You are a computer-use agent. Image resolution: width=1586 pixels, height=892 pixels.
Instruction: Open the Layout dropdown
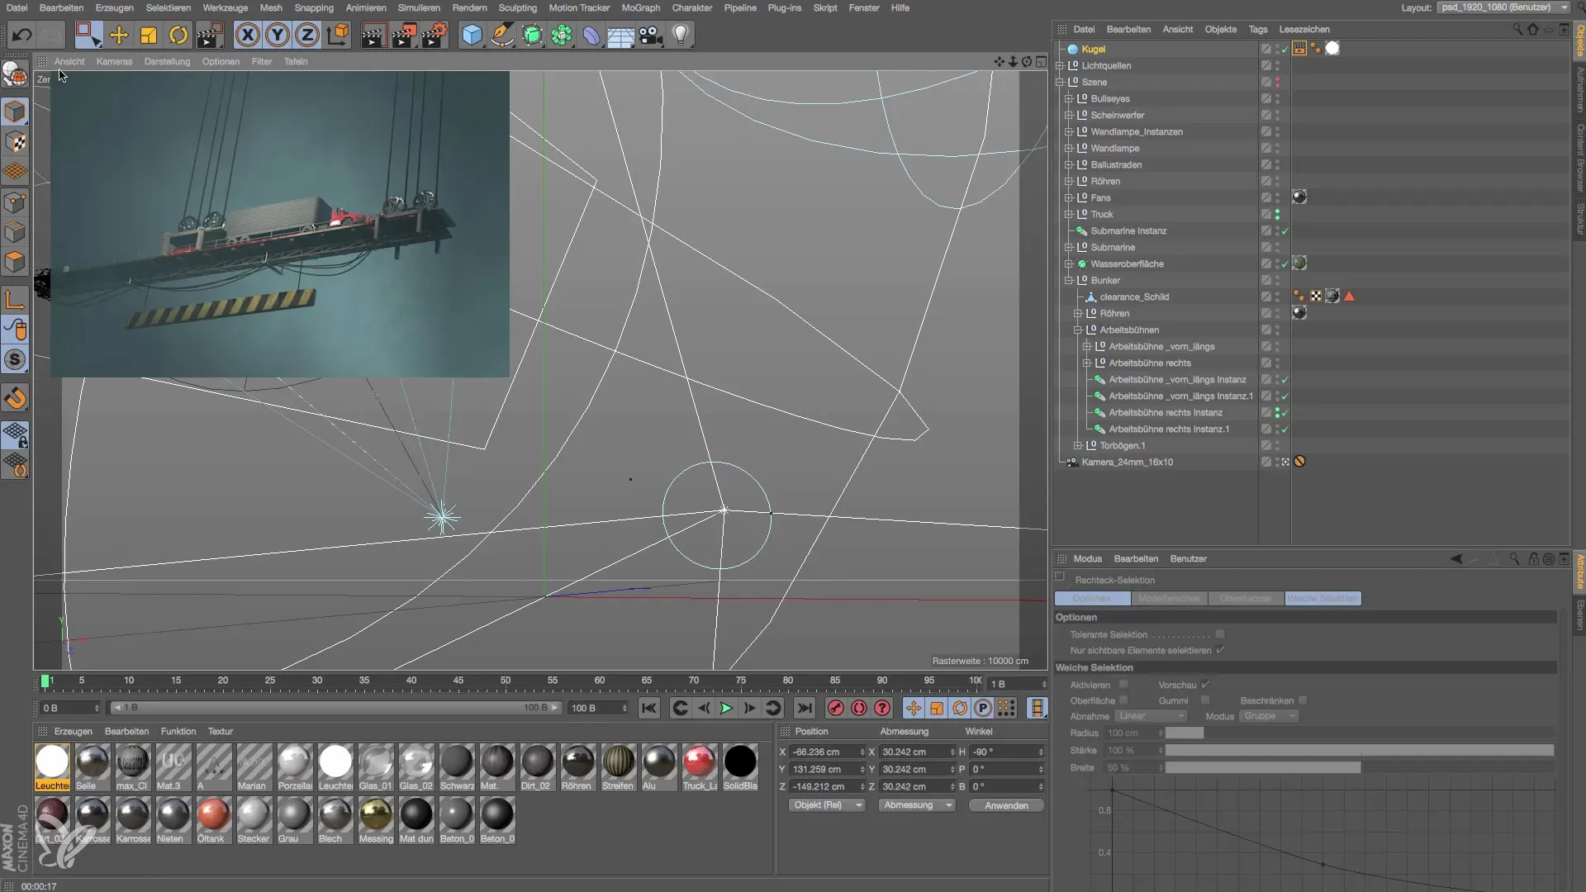pos(1503,7)
